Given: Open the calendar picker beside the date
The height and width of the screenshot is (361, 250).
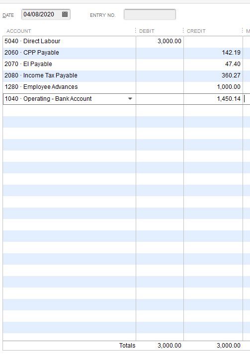Looking at the screenshot, I should tap(65, 14).
